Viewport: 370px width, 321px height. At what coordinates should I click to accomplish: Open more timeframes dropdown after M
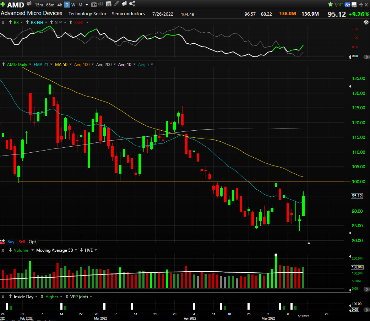(x=87, y=5)
